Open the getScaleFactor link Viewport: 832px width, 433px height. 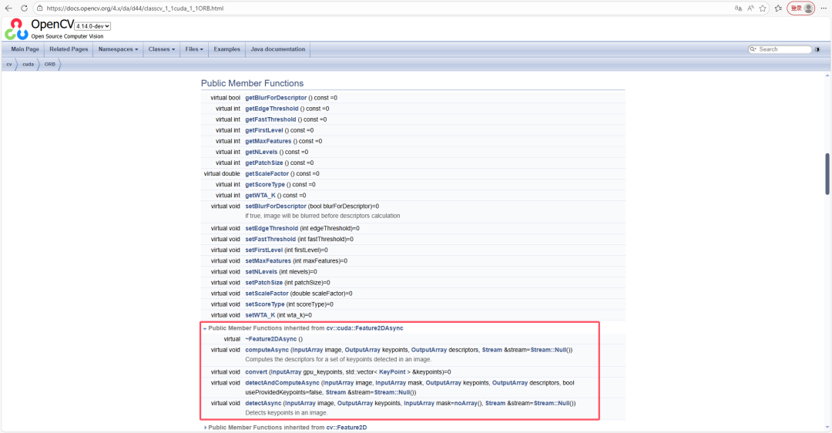267,174
